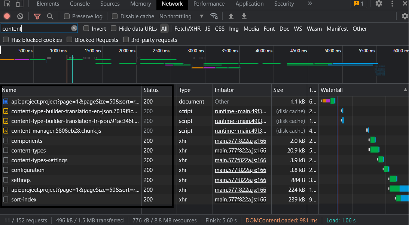Open search in network requests
The image size is (409, 225).
[51, 16]
